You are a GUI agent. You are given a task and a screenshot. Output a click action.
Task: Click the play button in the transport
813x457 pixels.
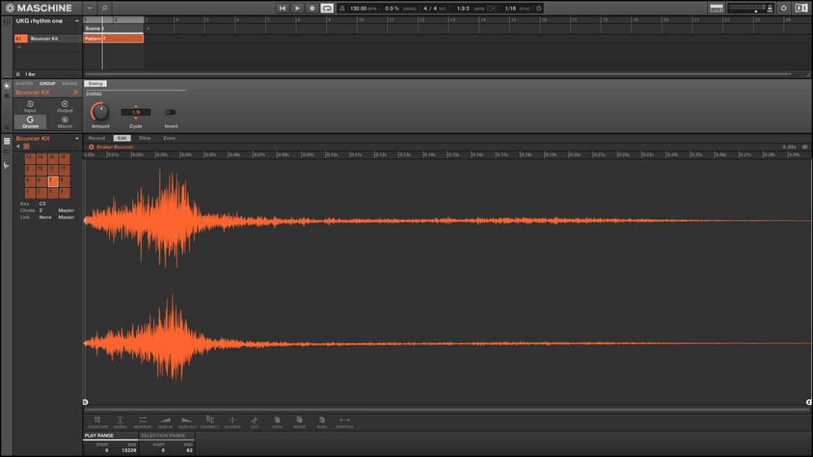(x=297, y=8)
